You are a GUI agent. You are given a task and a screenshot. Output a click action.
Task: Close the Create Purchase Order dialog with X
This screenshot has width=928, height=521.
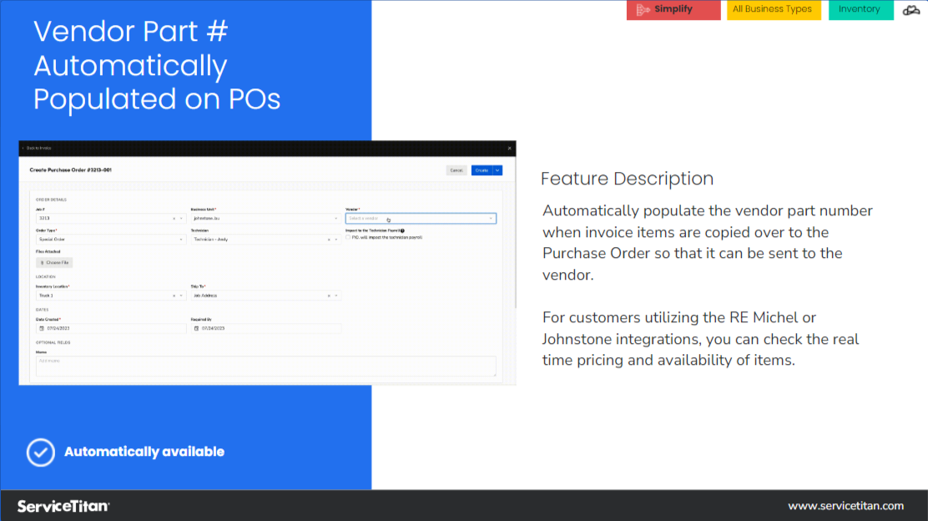pyautogui.click(x=509, y=148)
